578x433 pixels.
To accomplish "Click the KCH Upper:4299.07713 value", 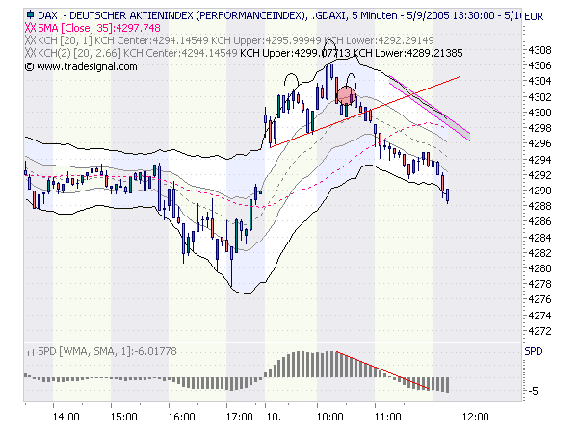I will tap(295, 53).
